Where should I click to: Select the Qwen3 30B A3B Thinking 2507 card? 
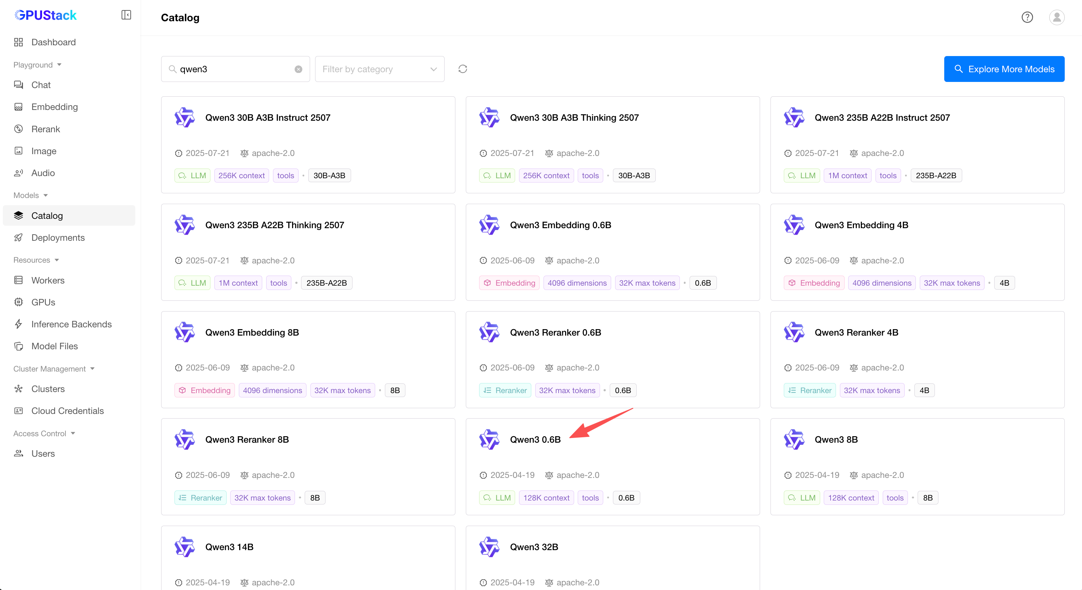(612, 144)
